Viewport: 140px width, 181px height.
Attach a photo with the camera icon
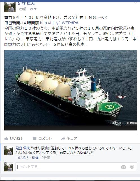[x=123, y=167]
